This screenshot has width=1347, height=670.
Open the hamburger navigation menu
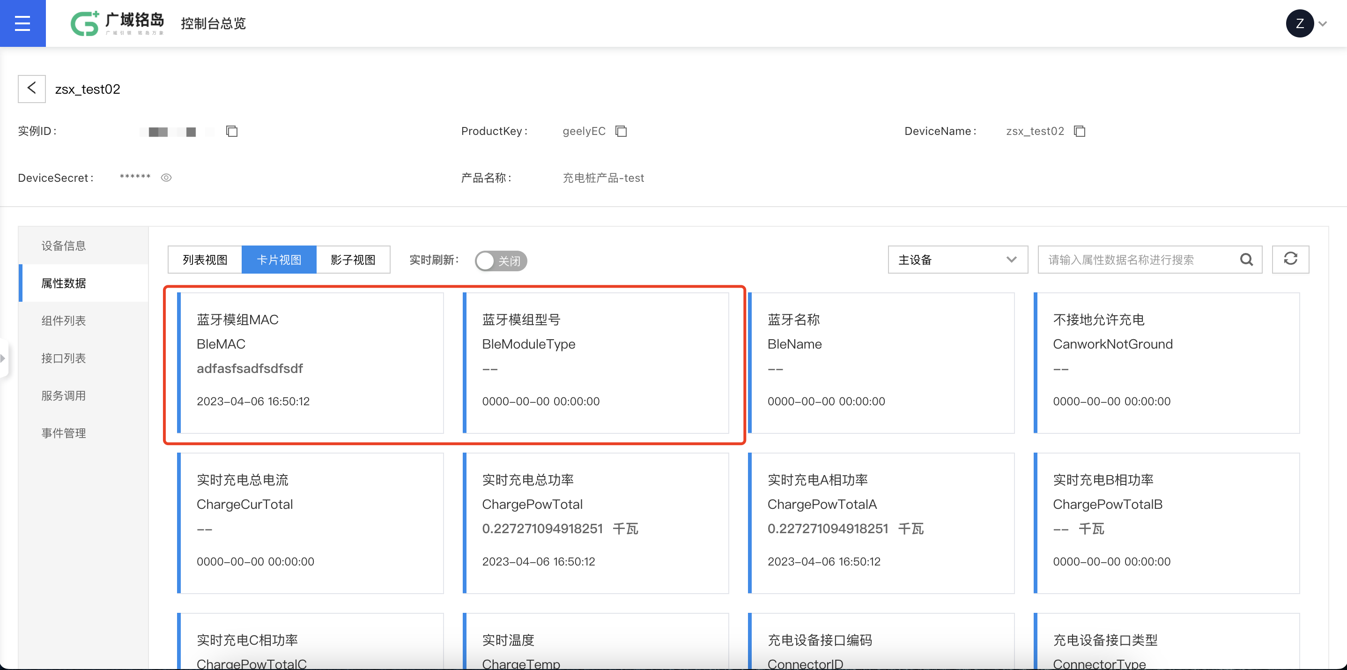coord(22,23)
